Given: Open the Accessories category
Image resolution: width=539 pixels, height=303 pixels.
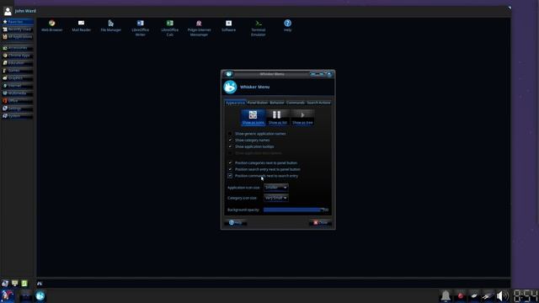Looking at the screenshot, I should coord(18,48).
